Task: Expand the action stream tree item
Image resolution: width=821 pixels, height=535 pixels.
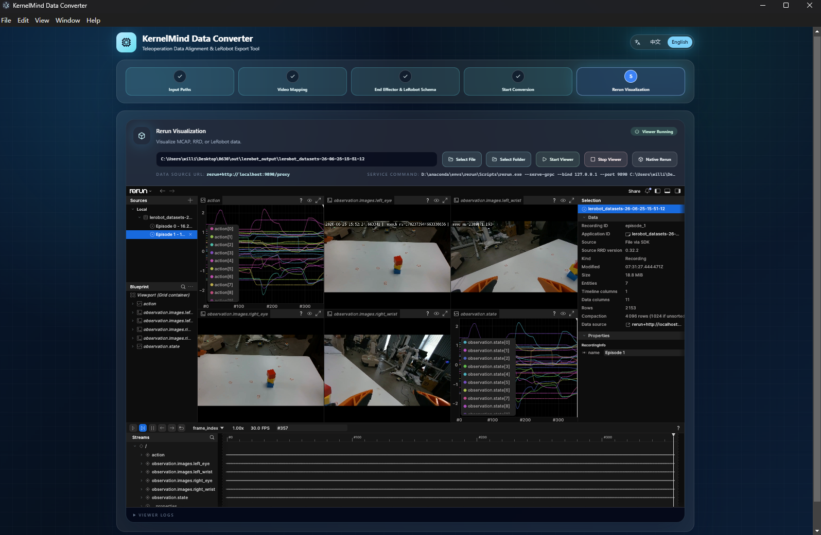Action: (142, 455)
